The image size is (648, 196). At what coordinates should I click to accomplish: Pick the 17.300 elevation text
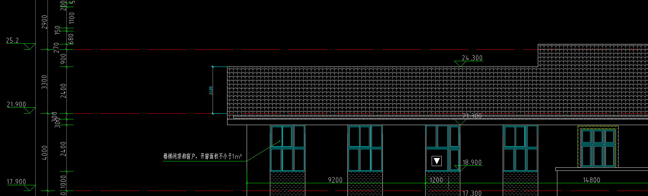[472, 193]
